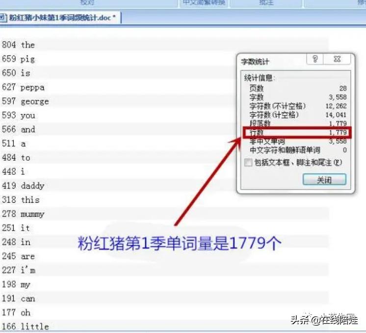Tick the 包括文本框、脚注和尾注 checkbox

coord(248,163)
